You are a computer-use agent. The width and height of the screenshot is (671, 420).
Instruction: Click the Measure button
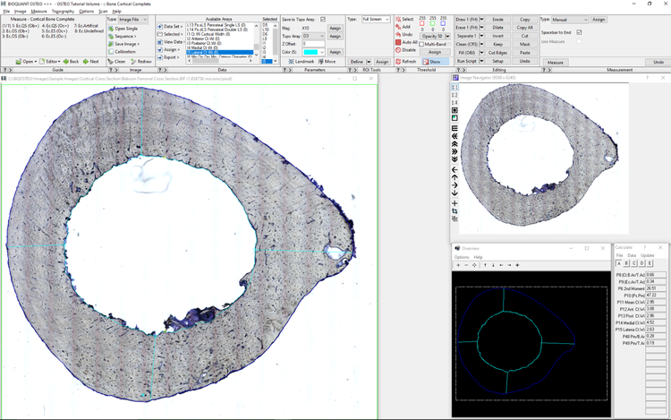click(x=556, y=63)
